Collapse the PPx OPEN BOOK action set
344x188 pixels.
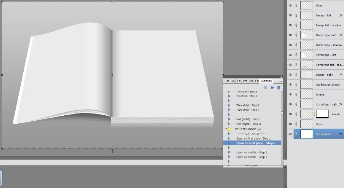226,129
